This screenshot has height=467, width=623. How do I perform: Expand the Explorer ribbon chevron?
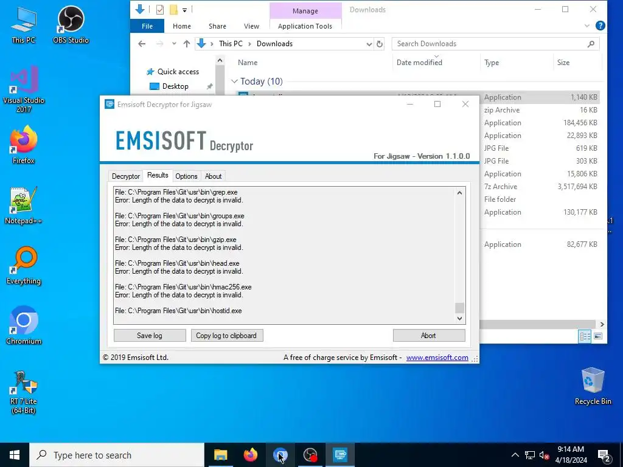(587, 26)
